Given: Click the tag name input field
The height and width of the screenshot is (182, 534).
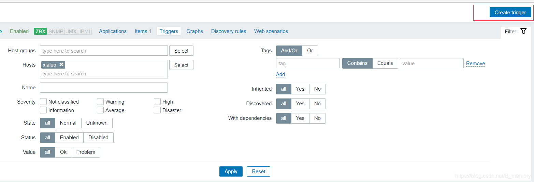Looking at the screenshot, I should (x=308, y=63).
